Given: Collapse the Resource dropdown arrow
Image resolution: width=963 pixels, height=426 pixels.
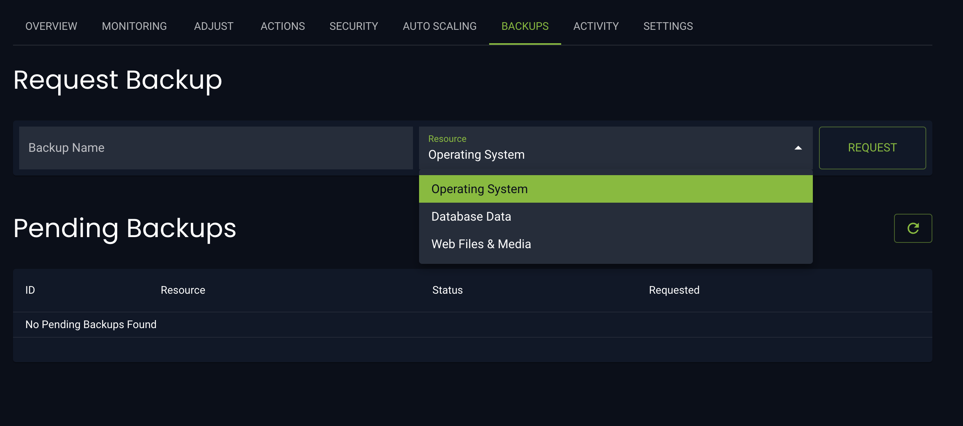Looking at the screenshot, I should pos(798,148).
